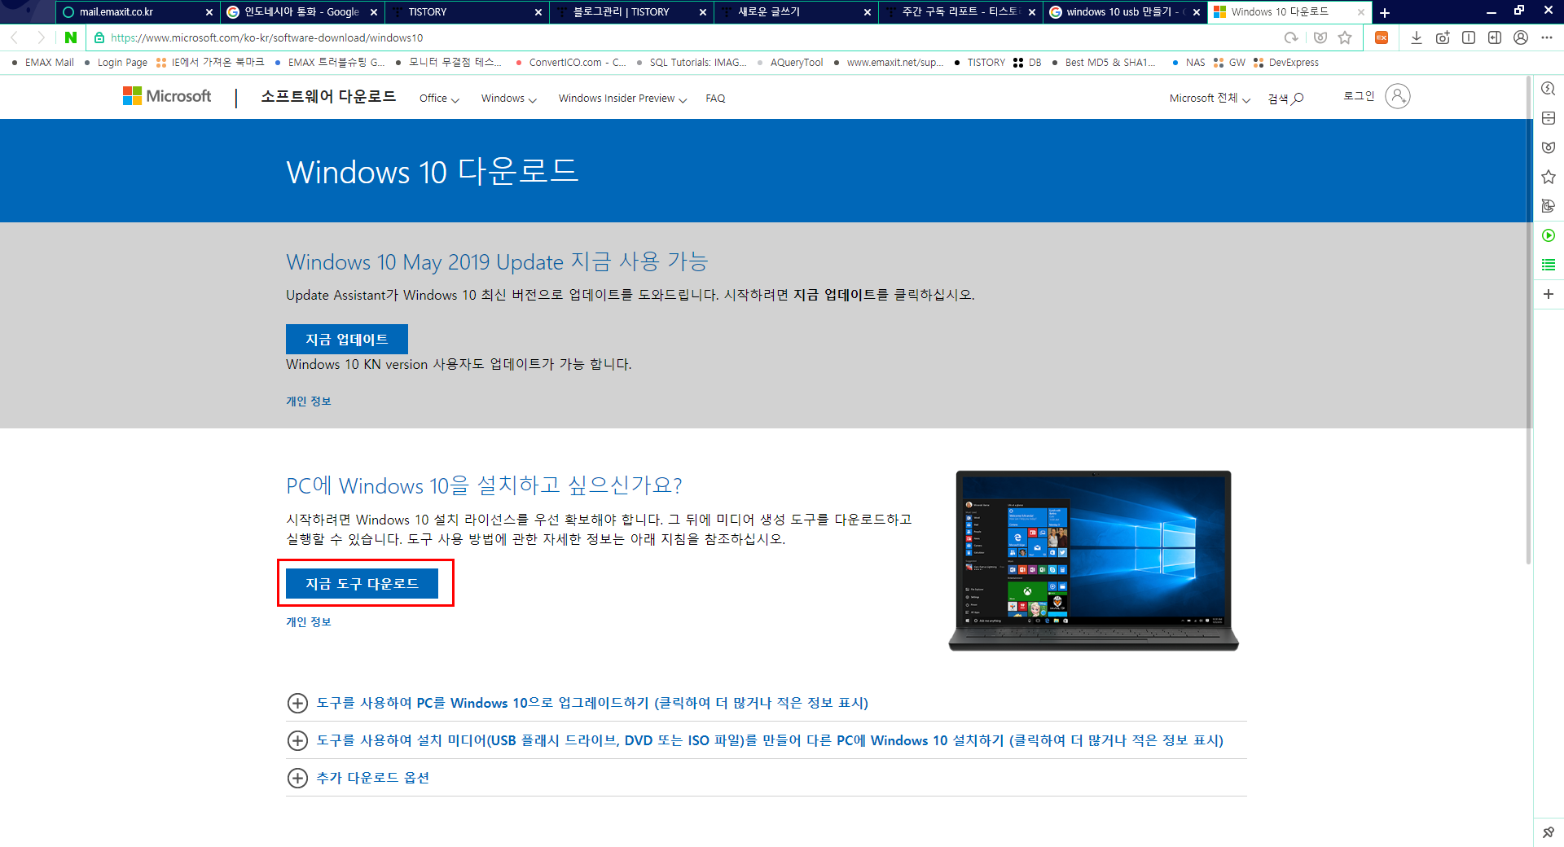Click the Microsoft logo
The image size is (1564, 847).
(x=167, y=96)
